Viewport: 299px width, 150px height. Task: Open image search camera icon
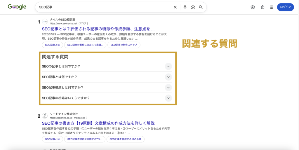(193, 7)
